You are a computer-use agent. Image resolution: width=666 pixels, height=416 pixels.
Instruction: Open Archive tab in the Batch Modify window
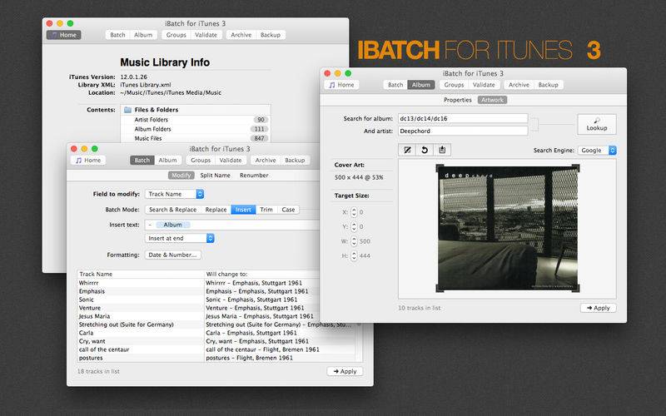266,160
